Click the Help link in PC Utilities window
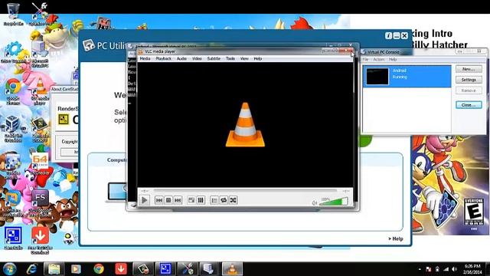This screenshot has width=490, height=276. 396,238
